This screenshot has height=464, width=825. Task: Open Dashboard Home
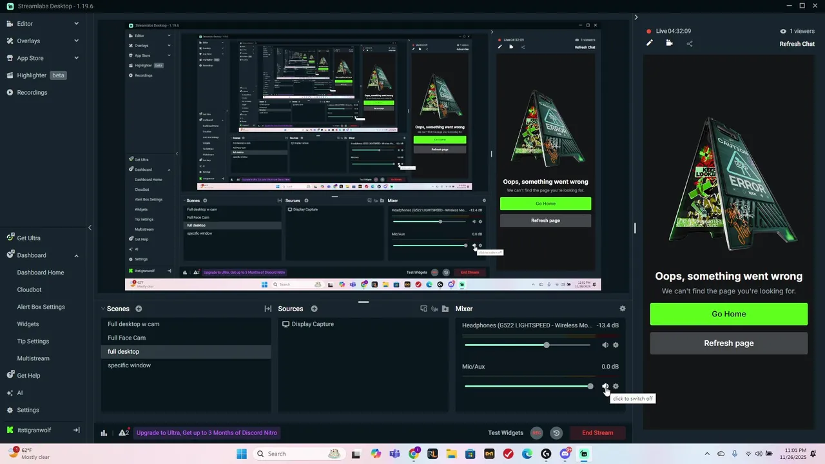(x=41, y=273)
